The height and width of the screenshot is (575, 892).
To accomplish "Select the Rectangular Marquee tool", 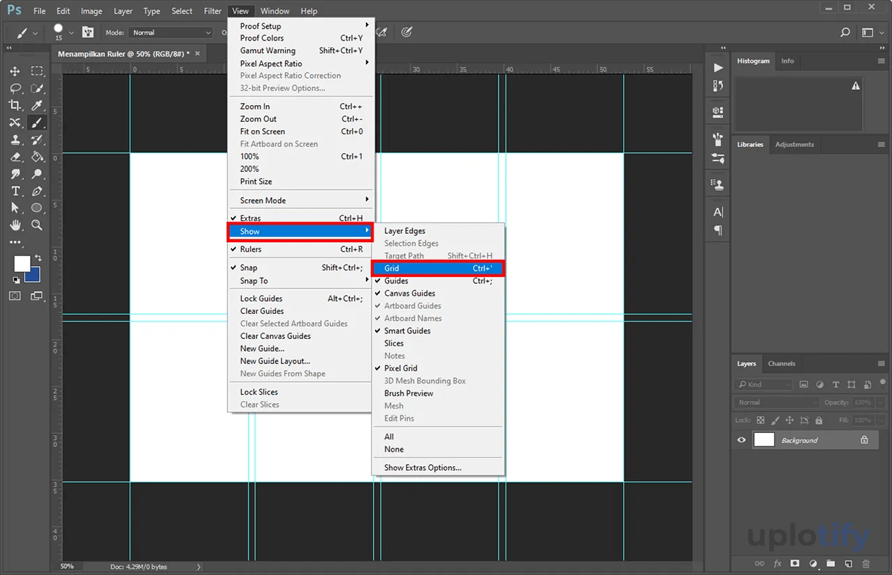I will (37, 72).
